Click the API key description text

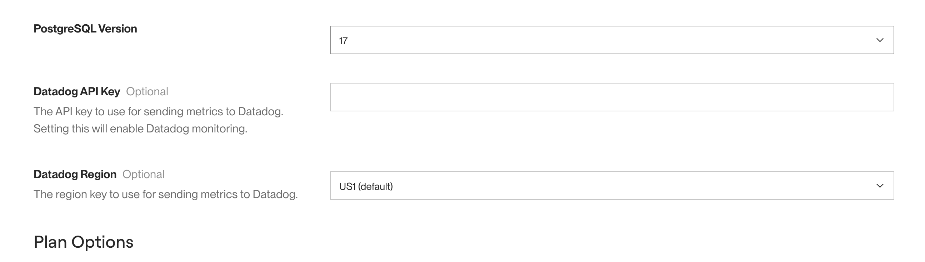158,112
